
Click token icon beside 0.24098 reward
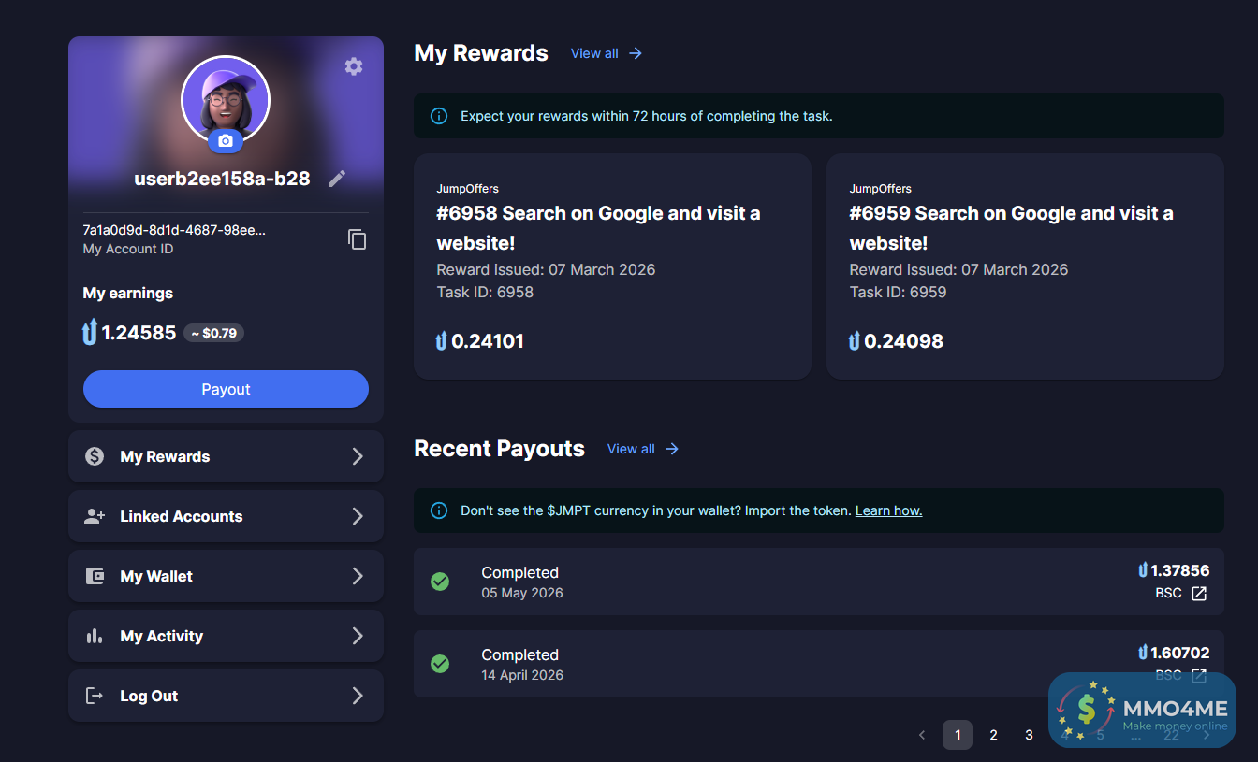pyautogui.click(x=854, y=341)
